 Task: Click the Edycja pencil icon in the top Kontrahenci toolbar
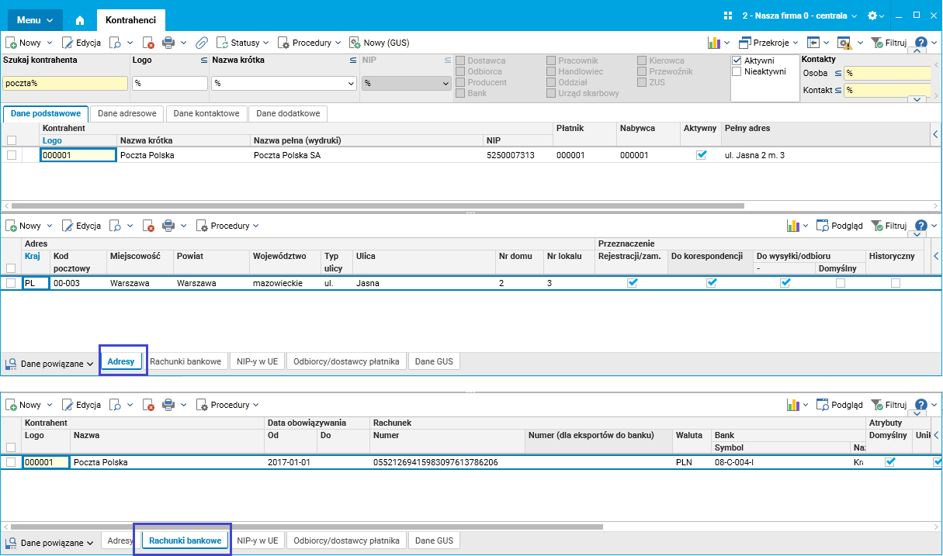68,43
